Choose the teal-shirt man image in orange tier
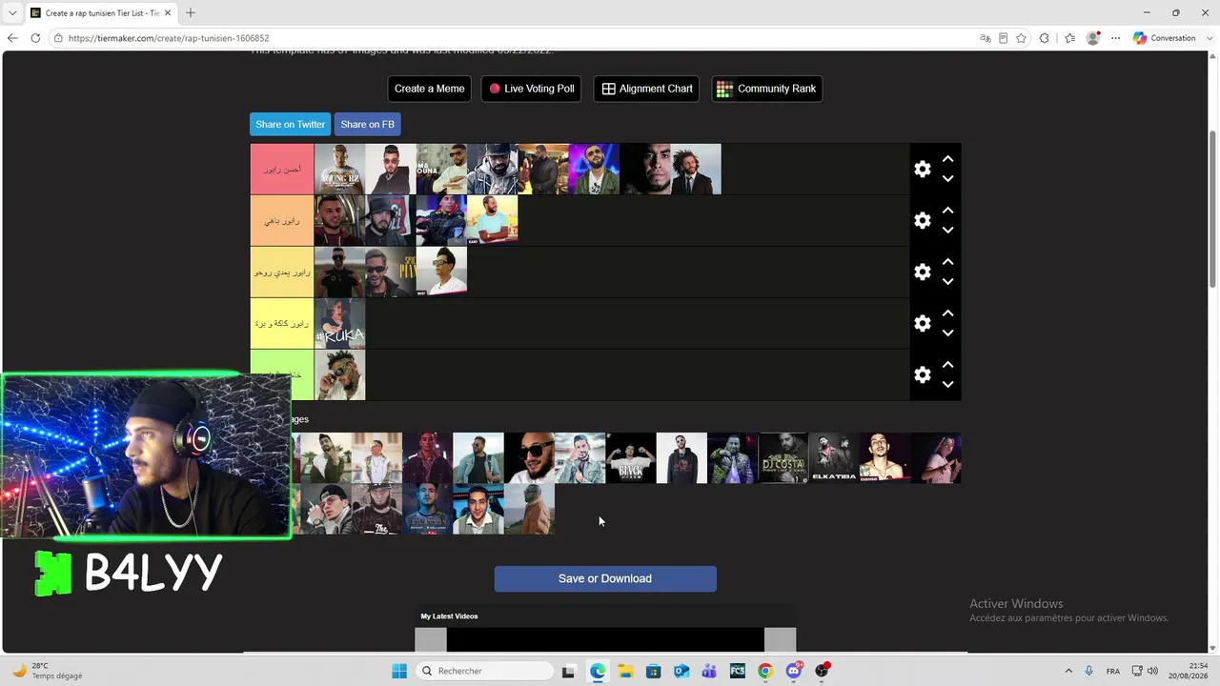Viewport: 1220px width, 686px height. (493, 220)
